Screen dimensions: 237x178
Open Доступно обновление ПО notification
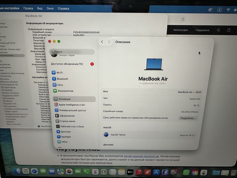72,64
